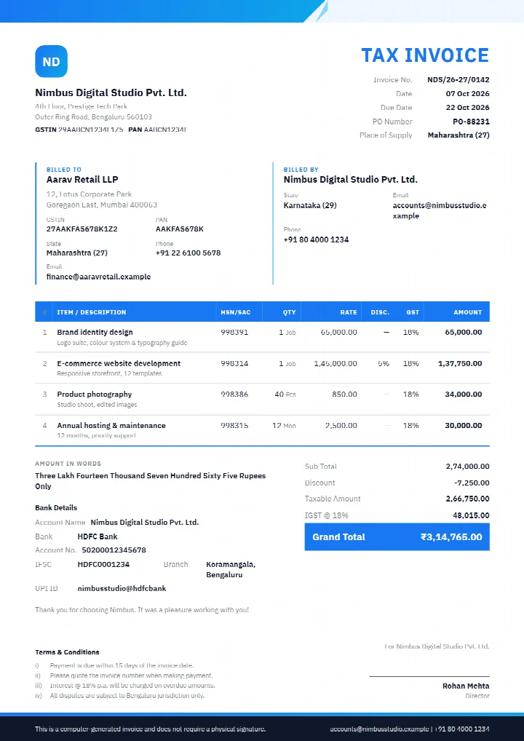This screenshot has width=524, height=741.
Task: Click the branch Koramangala, Bengaluru
Action: (231, 569)
